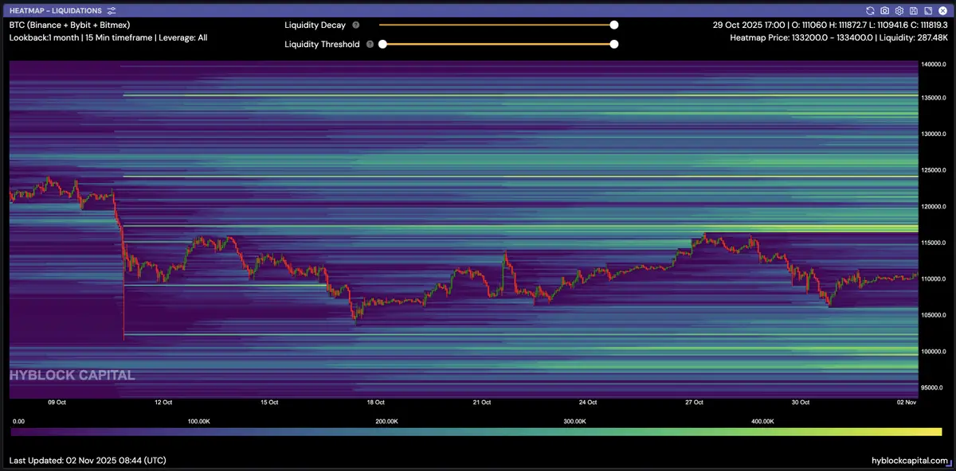Click the BTC (Binance + Bybit + Bitmex) label
Screen dimensions: 956x471
coord(69,25)
